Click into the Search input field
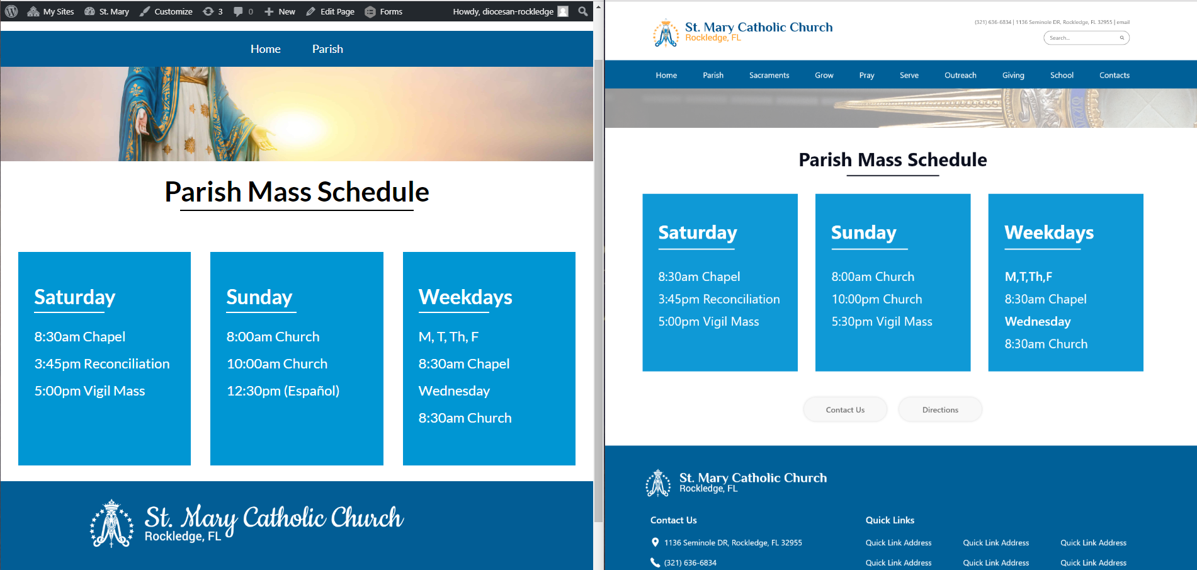This screenshot has width=1197, height=570. tap(1082, 38)
